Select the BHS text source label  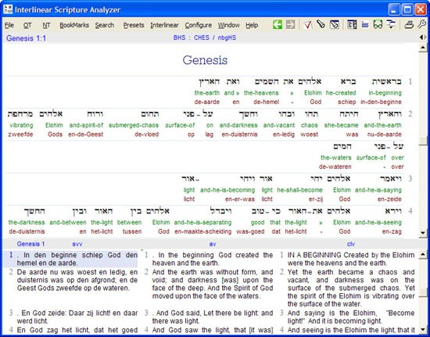(x=179, y=38)
